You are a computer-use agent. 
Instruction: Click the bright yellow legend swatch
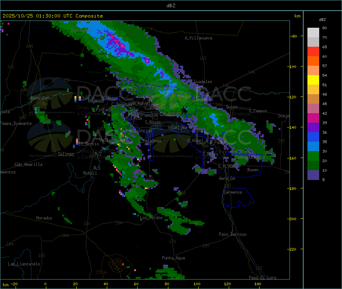(x=313, y=80)
